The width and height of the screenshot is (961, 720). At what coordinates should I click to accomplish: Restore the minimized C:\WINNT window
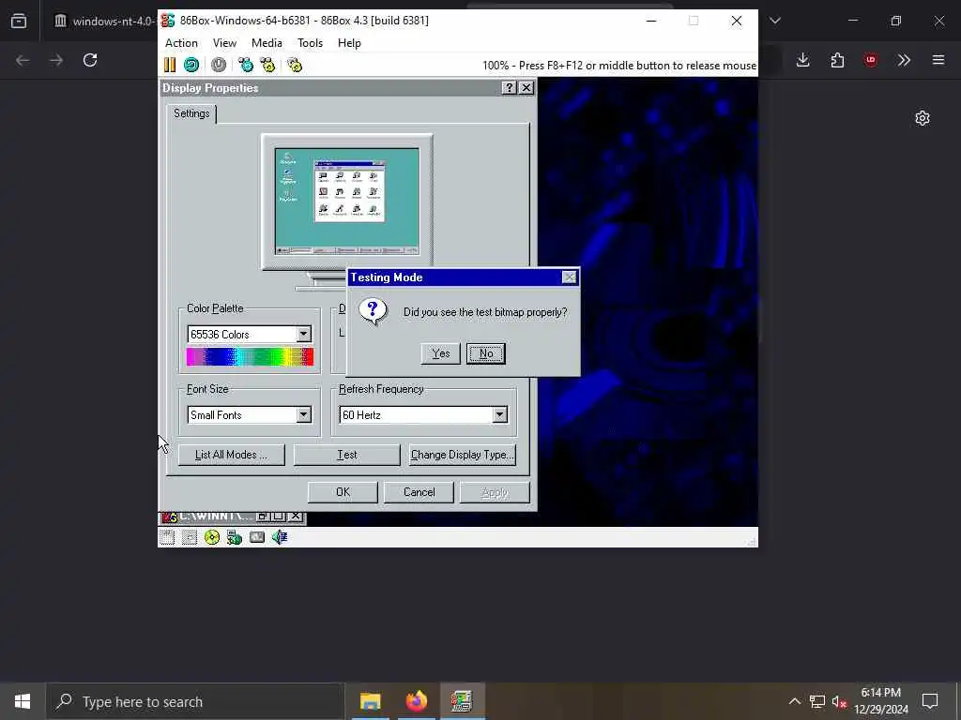click(x=263, y=517)
